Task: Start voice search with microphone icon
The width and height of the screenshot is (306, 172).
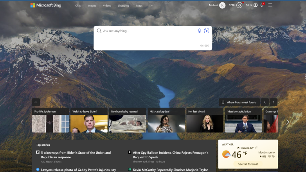Action: click(199, 31)
